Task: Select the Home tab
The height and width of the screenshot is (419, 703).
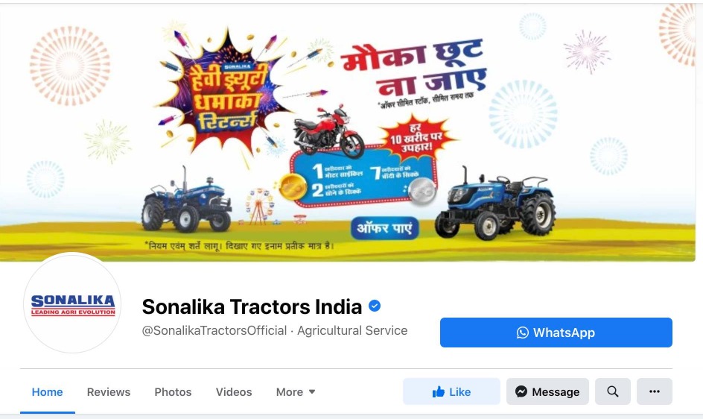Action: [47, 392]
